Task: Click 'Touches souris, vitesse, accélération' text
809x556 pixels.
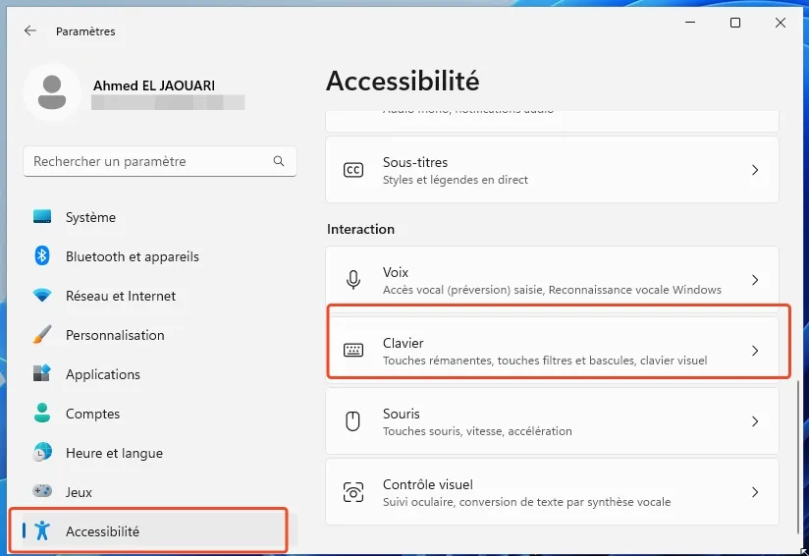Action: tap(477, 431)
